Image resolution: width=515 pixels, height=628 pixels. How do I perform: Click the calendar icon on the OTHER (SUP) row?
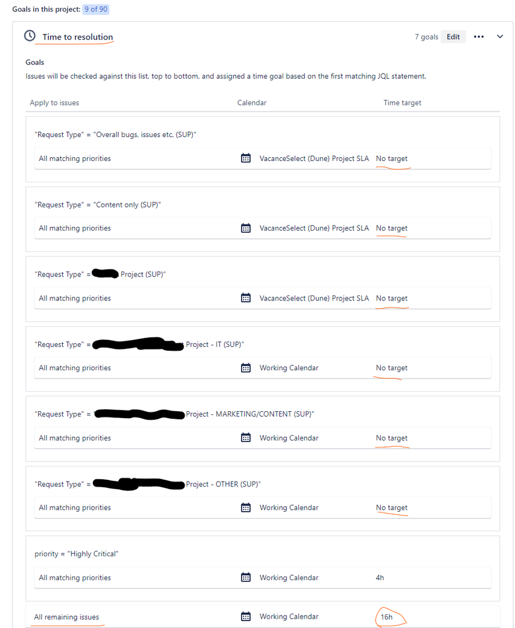246,507
